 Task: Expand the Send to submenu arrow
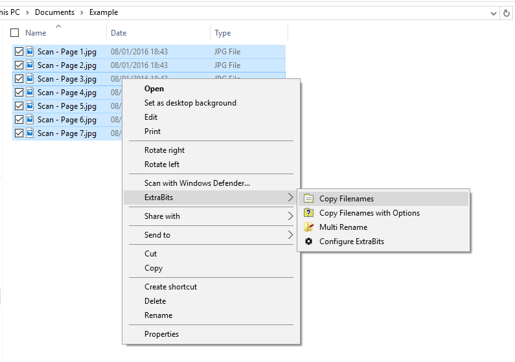pos(290,235)
